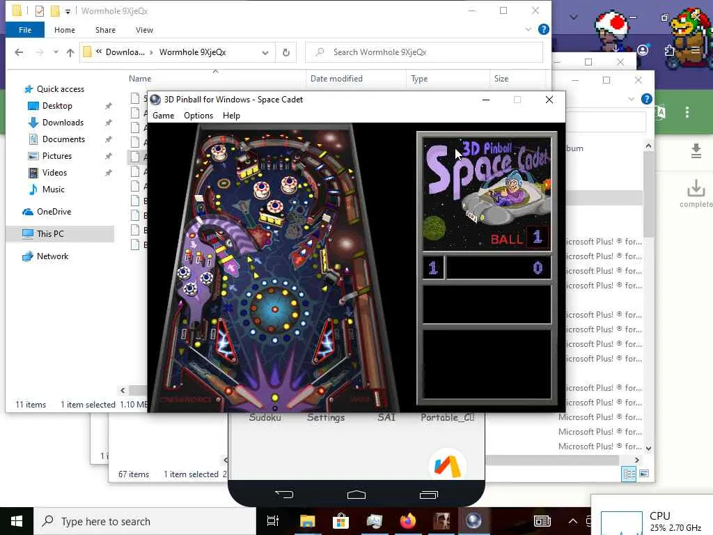
Task: Open the colorful M app icon on phone screen
Action: (448, 466)
